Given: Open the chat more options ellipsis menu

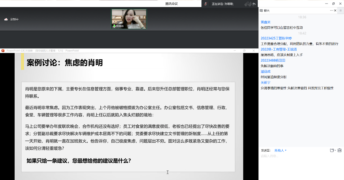Looking at the screenshot, I should (x=332, y=11).
